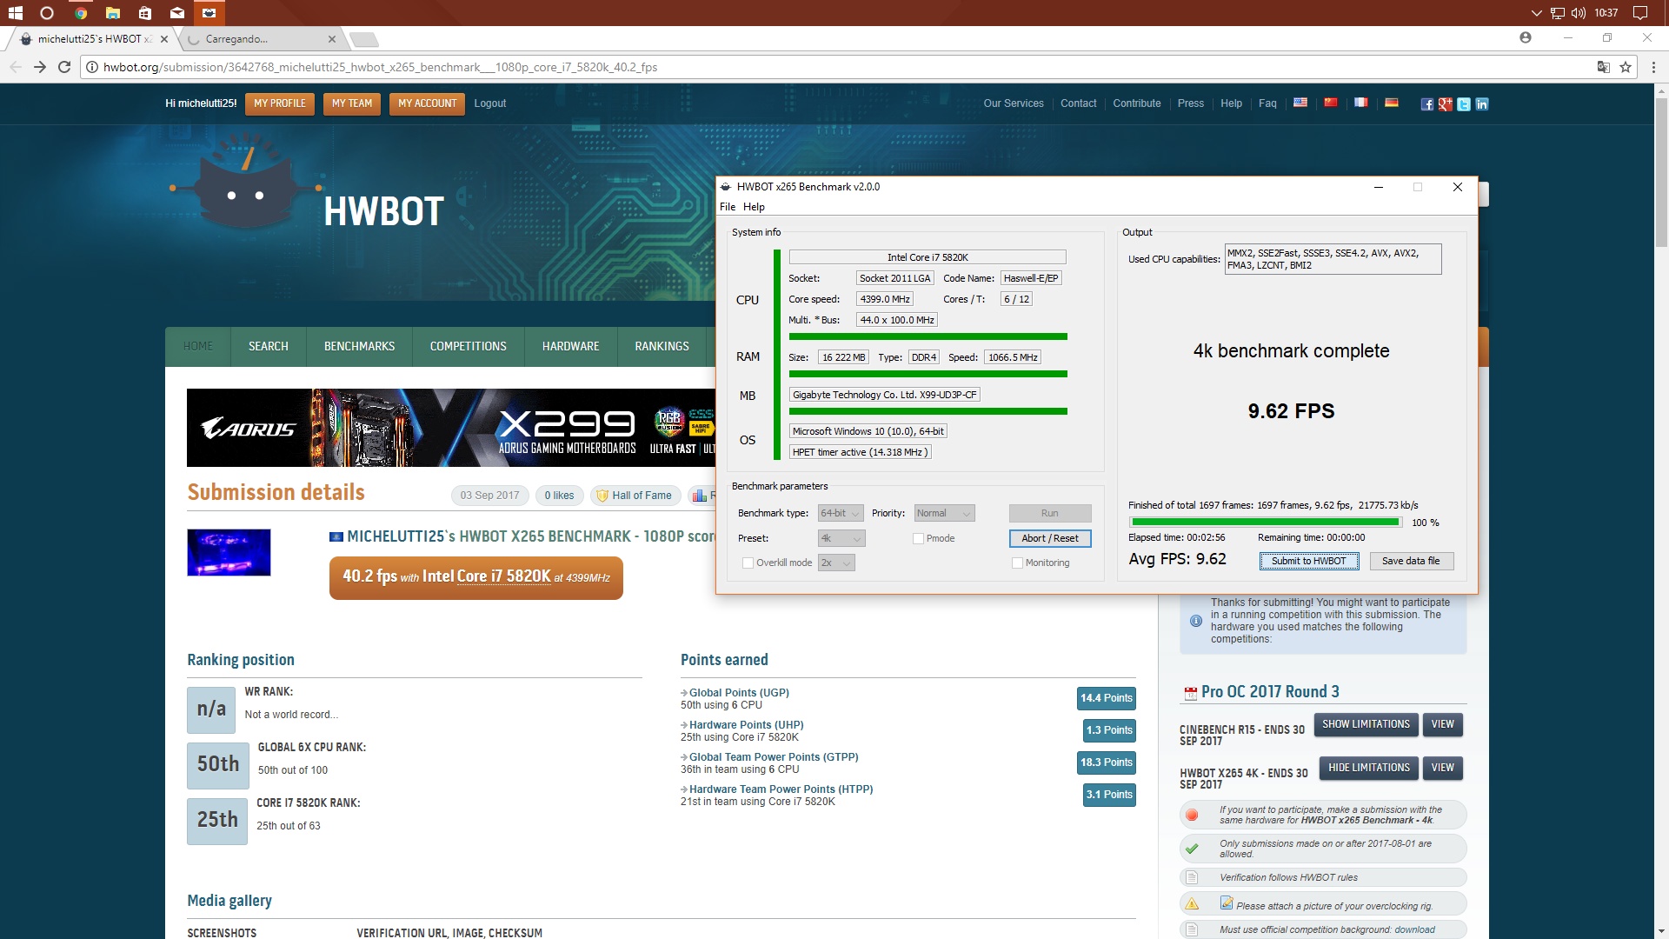Viewport: 1669px width, 939px height.
Task: View site information icon in address bar
Action: coord(91,67)
